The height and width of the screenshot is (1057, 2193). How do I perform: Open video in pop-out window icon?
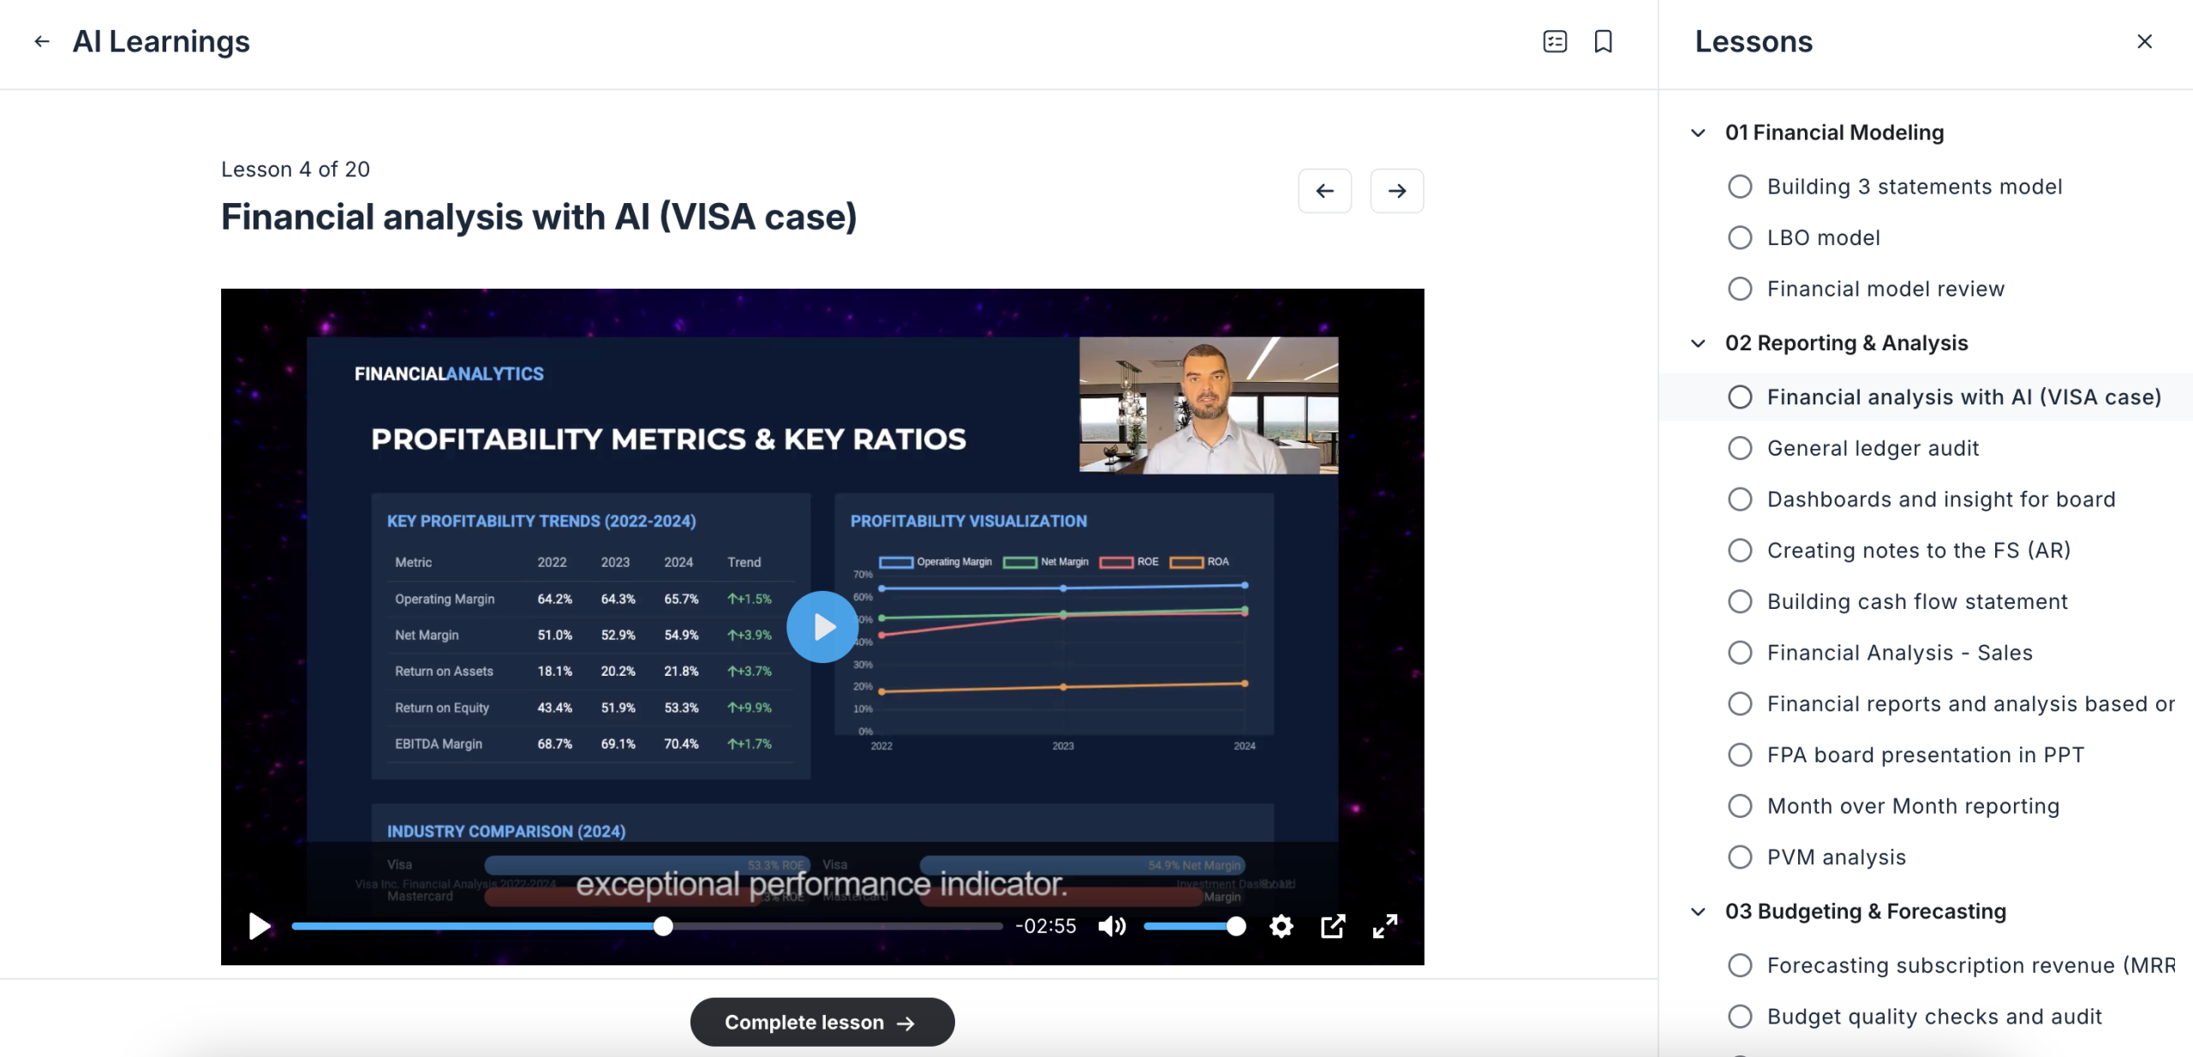[x=1333, y=926]
